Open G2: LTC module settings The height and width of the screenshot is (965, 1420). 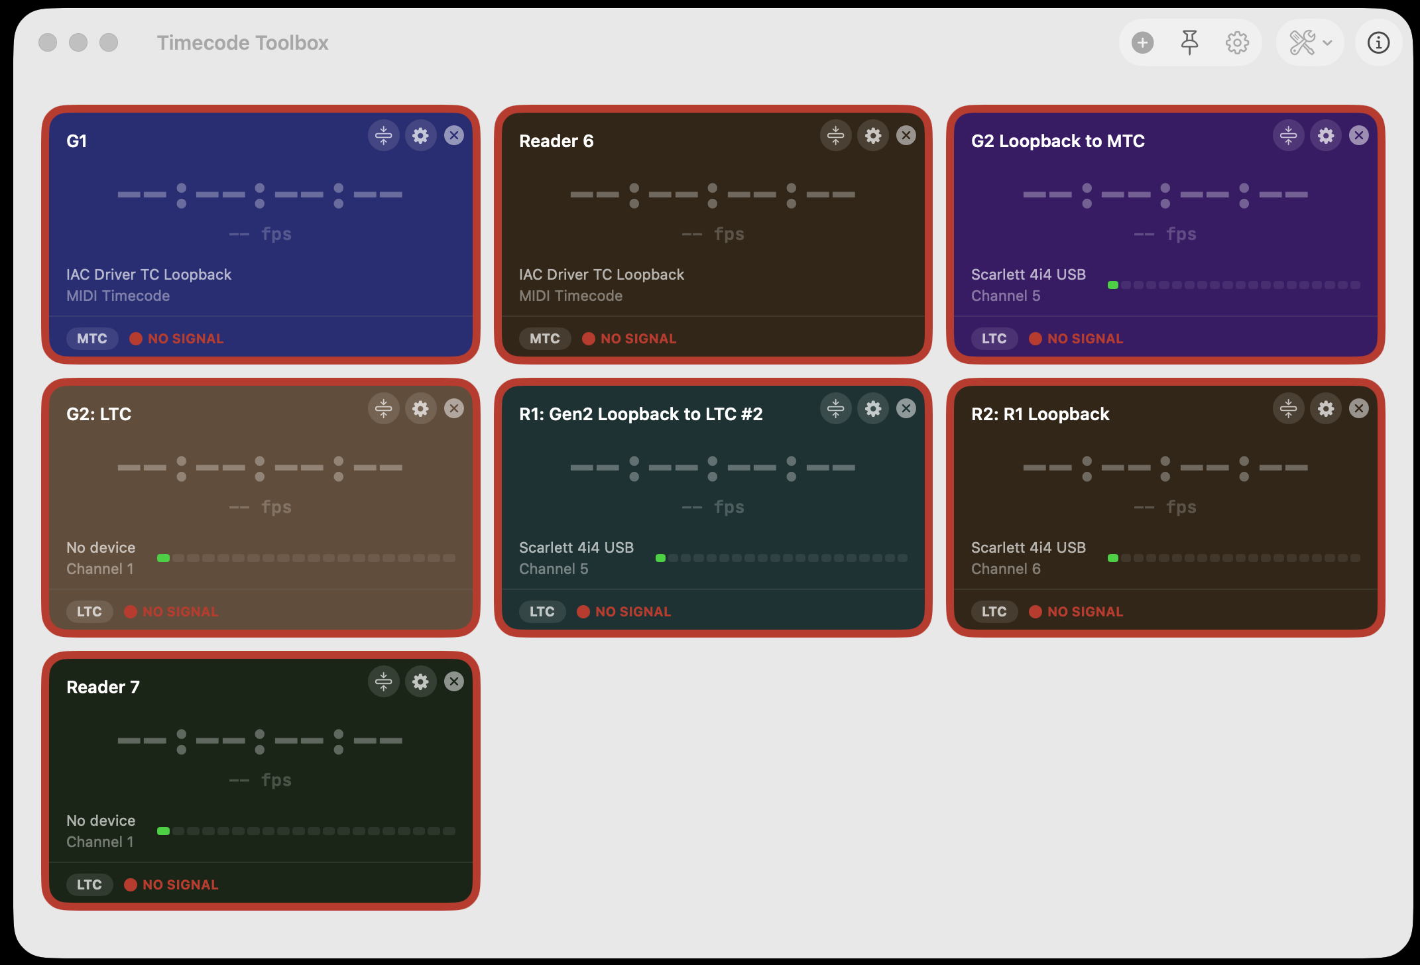click(420, 409)
